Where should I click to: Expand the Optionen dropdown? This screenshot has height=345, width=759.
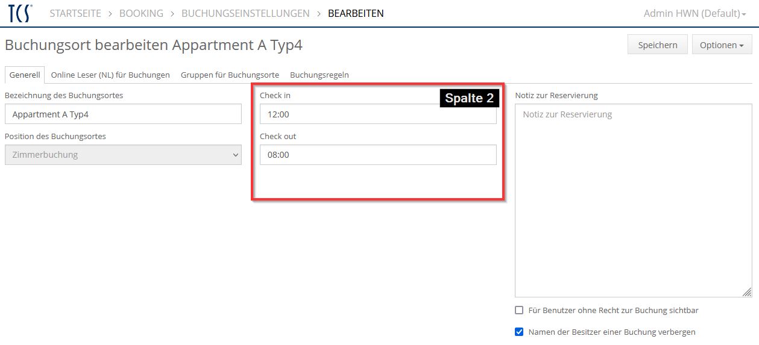click(721, 45)
